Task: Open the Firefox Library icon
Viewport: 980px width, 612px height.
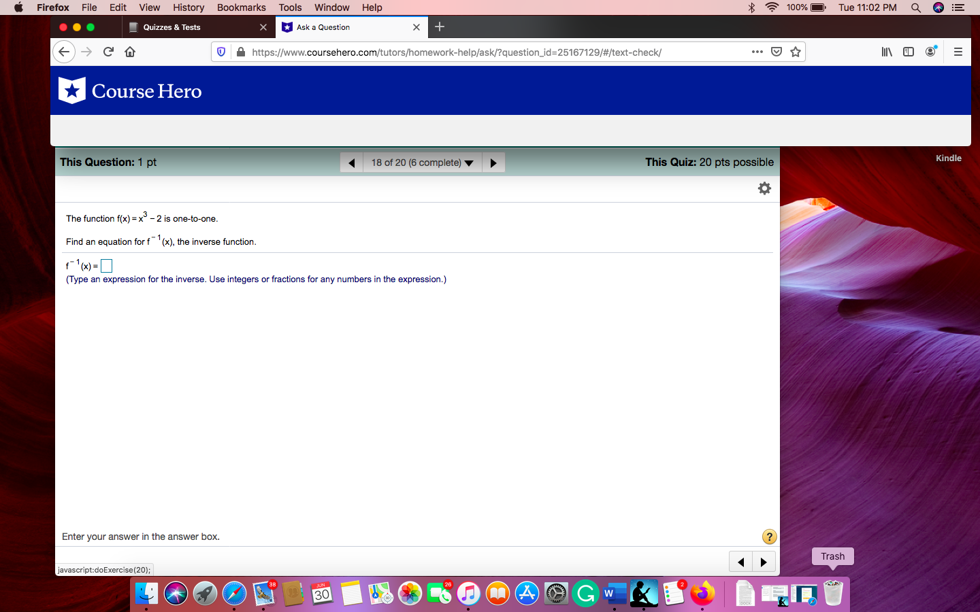Action: pyautogui.click(x=887, y=52)
